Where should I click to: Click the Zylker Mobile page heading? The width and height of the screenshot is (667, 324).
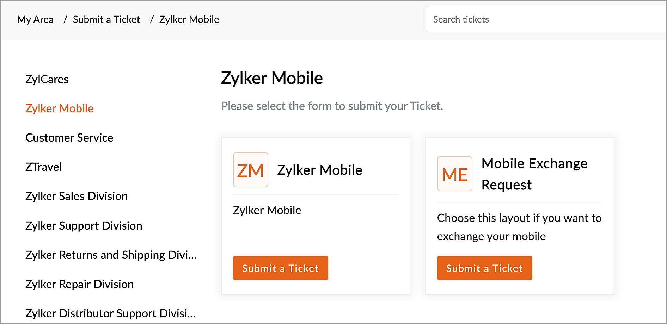pyautogui.click(x=271, y=78)
